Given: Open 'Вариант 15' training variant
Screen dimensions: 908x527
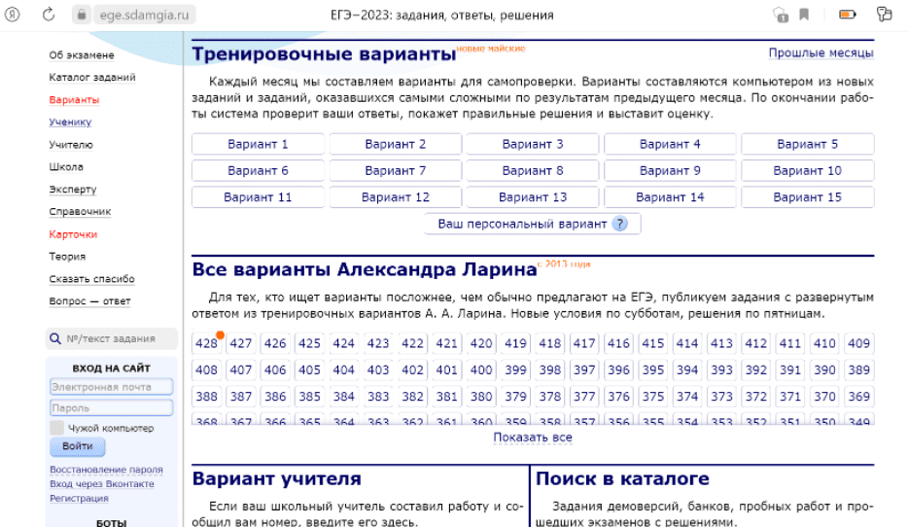Looking at the screenshot, I should [x=807, y=197].
